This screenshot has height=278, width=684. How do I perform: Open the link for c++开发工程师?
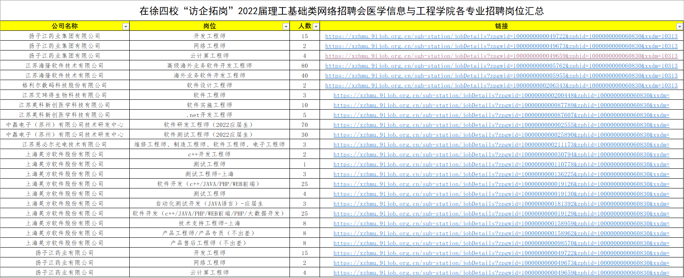(501, 154)
